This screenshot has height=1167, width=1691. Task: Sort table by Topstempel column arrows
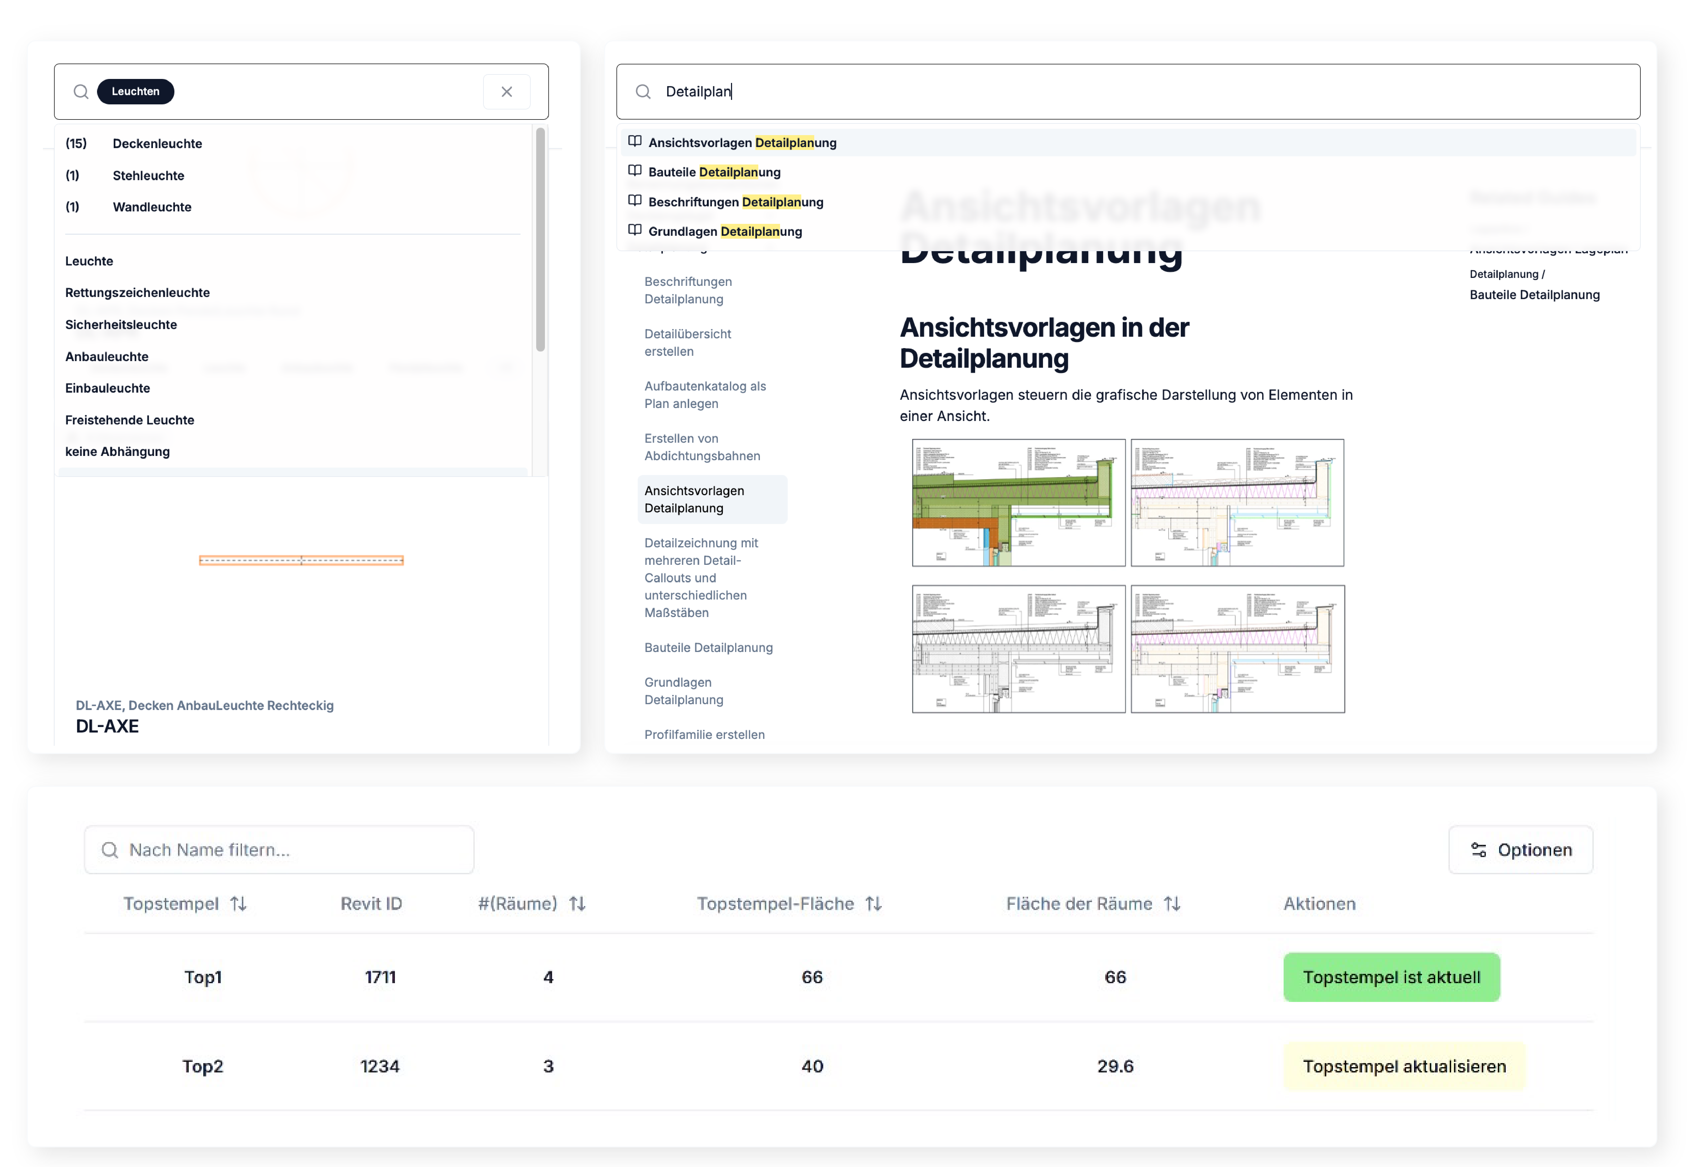click(x=239, y=904)
